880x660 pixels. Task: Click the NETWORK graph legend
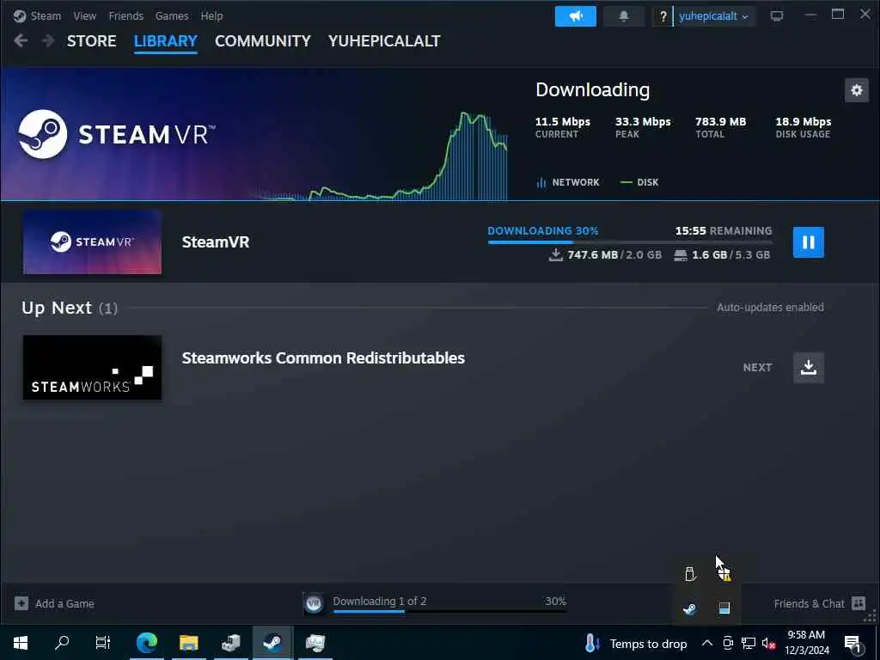[568, 182]
